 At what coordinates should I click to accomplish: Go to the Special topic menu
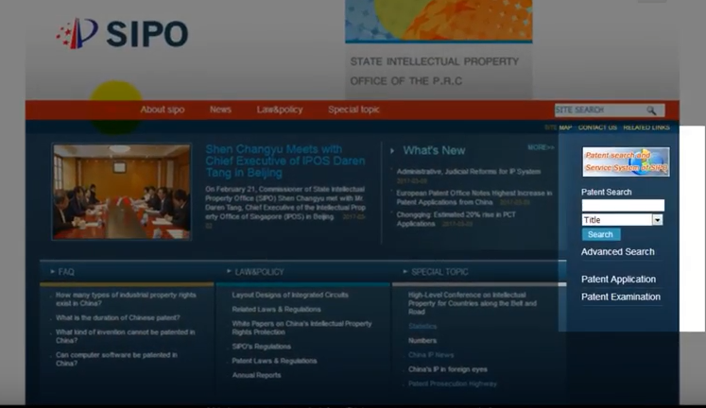[353, 110]
